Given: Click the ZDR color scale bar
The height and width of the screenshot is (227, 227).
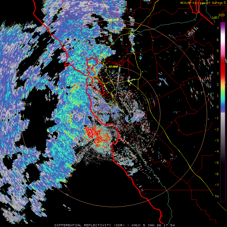Looking at the screenshot, I should 223,112.
